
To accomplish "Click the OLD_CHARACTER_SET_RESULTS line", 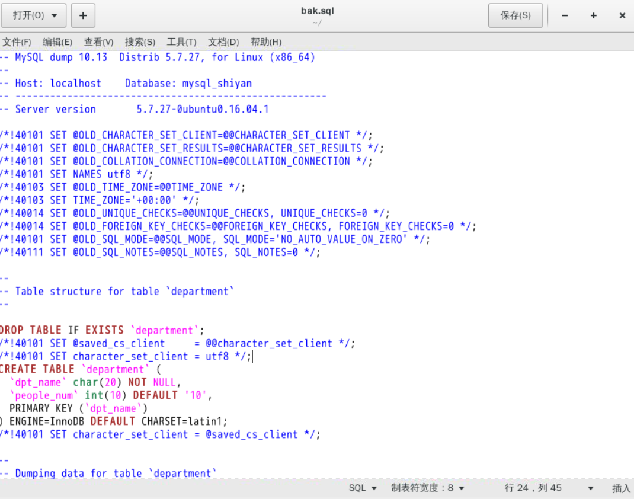I will [192, 148].
